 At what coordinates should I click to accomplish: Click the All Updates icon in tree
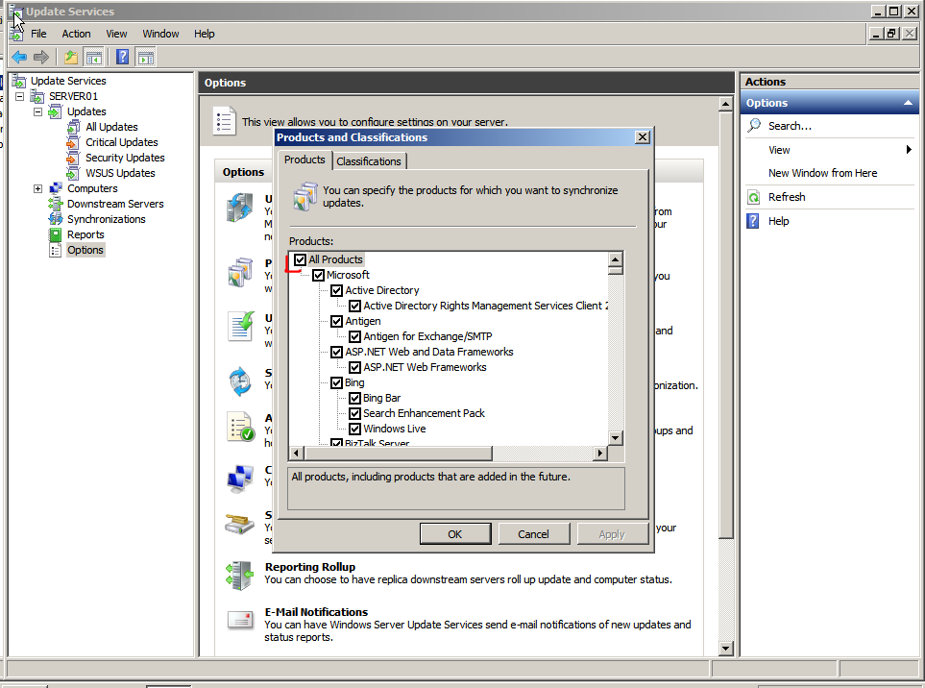pos(74,127)
